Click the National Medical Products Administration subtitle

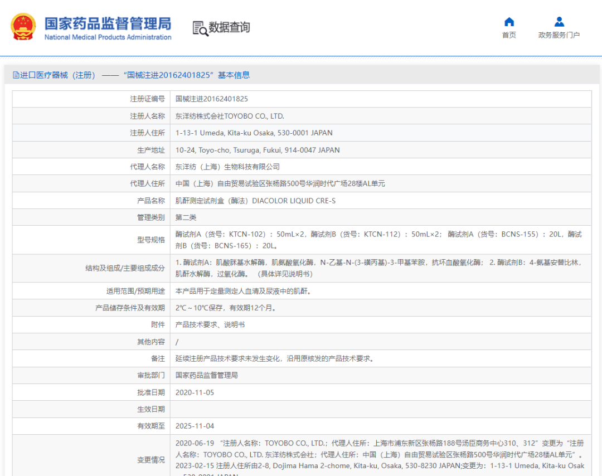(108, 37)
